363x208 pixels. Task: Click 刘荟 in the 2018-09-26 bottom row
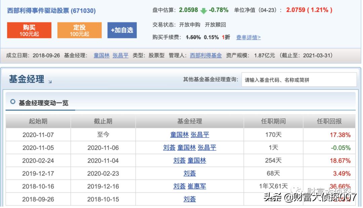click(190, 199)
